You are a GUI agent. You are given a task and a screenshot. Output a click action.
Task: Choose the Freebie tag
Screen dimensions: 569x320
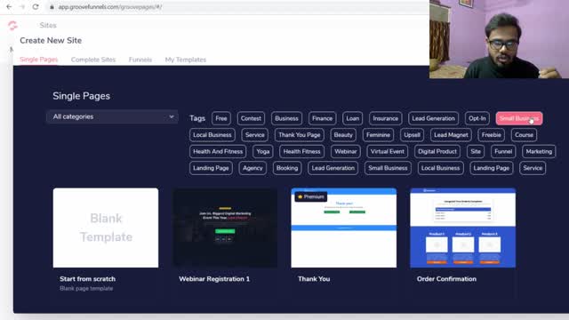click(x=492, y=135)
